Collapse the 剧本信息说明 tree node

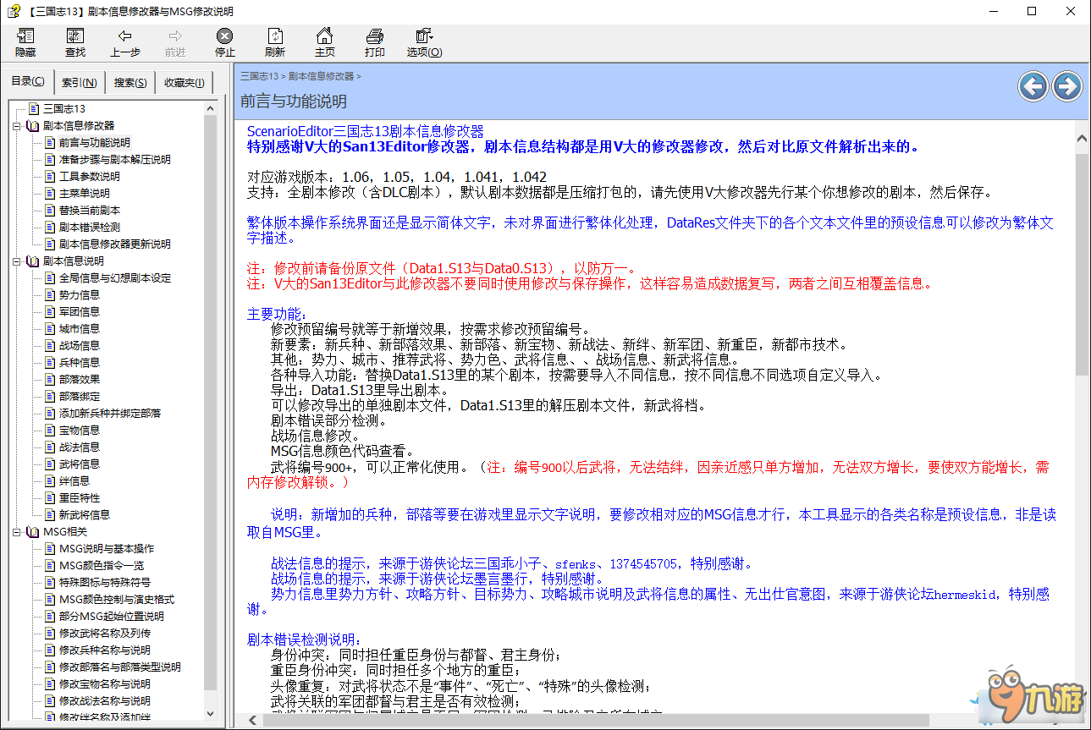[16, 261]
